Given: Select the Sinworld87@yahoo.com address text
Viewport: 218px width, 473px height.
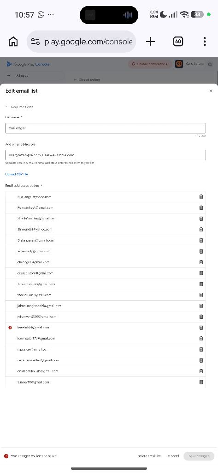Looking at the screenshot, I should [x=35, y=229].
